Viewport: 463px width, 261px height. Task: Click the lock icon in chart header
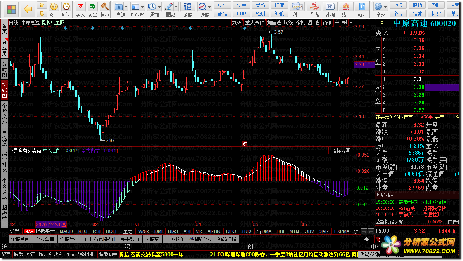tap(337, 23)
